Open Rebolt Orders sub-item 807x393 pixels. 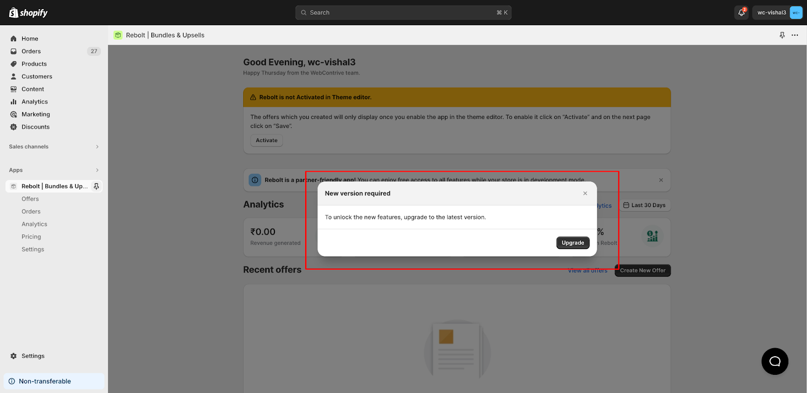pyautogui.click(x=31, y=212)
